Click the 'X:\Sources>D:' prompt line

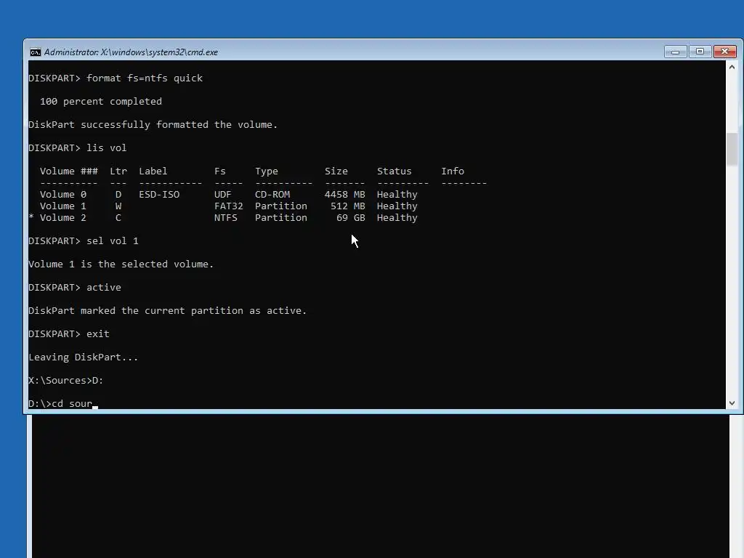[x=66, y=381]
